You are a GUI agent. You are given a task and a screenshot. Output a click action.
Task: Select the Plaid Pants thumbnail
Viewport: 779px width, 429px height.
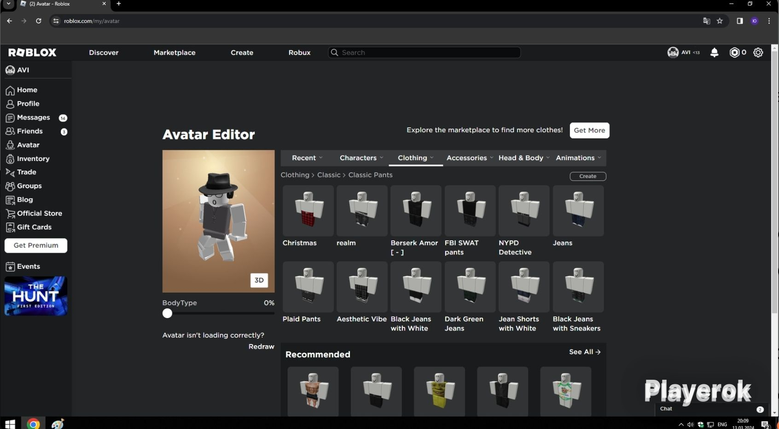(x=308, y=287)
